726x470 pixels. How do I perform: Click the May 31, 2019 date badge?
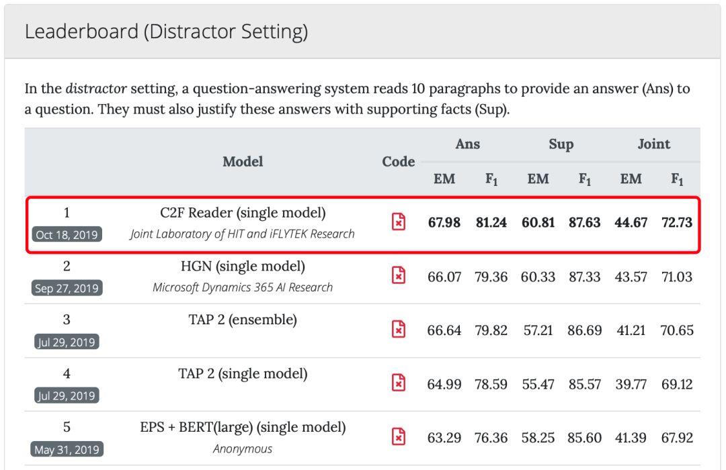[x=67, y=449]
